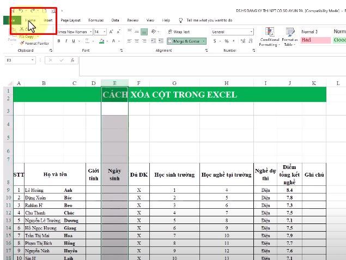Click Decrease Font Size icon
The height and width of the screenshot is (260, 346).
[x=119, y=32]
